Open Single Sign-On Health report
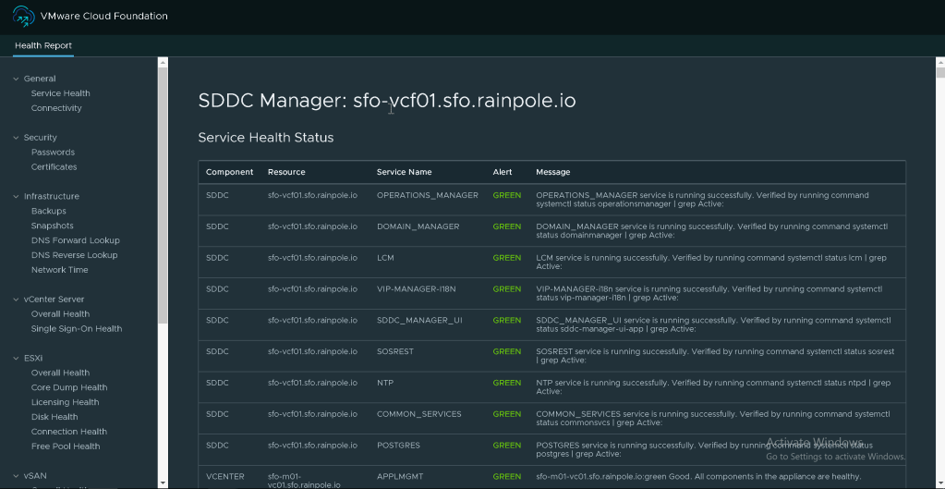Viewport: 945px width, 489px height. point(76,329)
